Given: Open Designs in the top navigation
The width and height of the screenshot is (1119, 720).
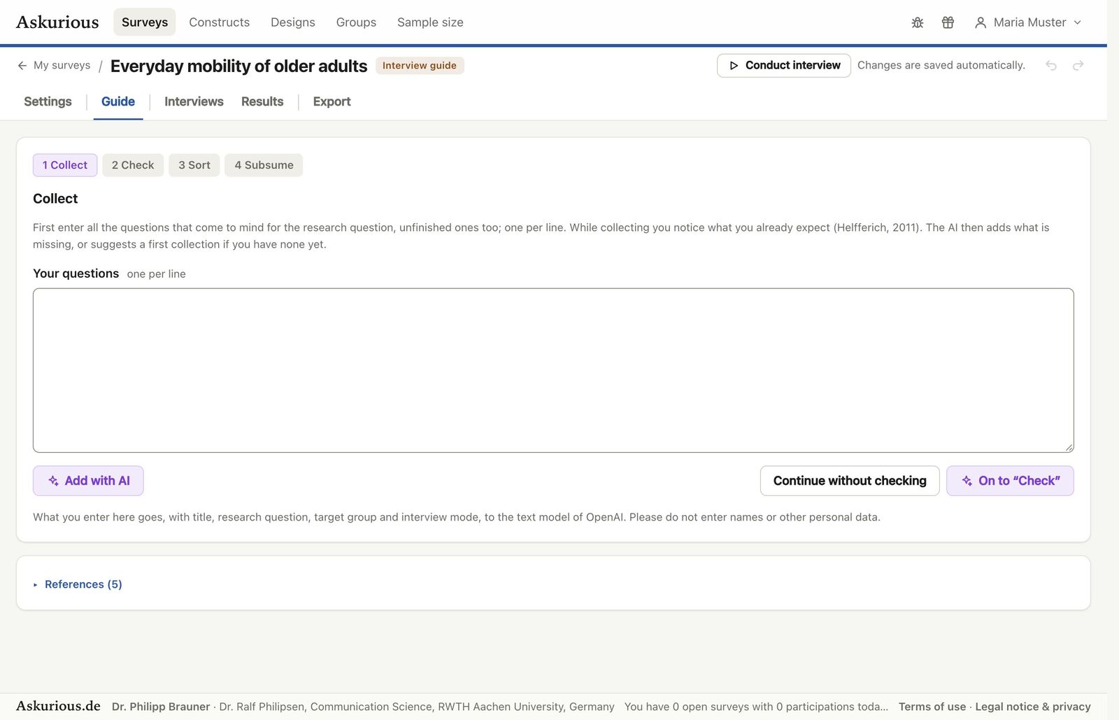Looking at the screenshot, I should (x=293, y=22).
